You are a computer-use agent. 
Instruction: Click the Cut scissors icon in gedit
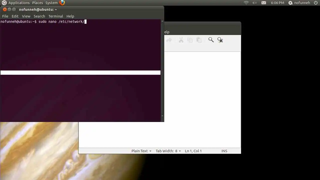click(181, 40)
